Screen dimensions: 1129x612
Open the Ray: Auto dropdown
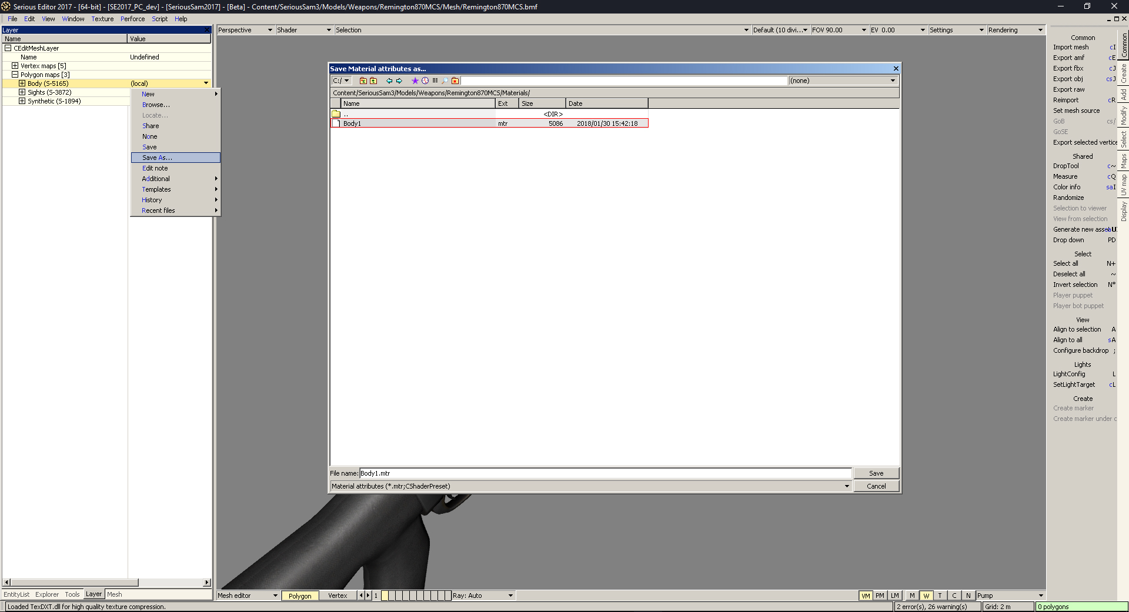click(x=483, y=596)
